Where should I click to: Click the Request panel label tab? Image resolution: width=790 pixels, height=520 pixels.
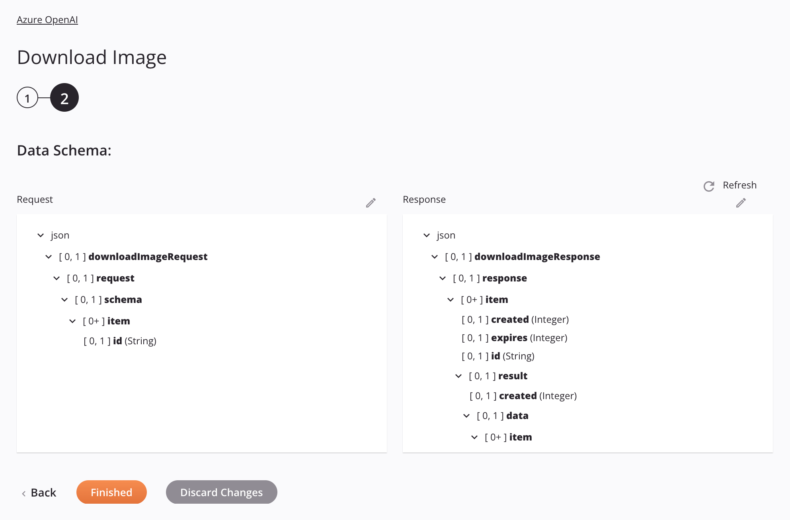(x=35, y=198)
